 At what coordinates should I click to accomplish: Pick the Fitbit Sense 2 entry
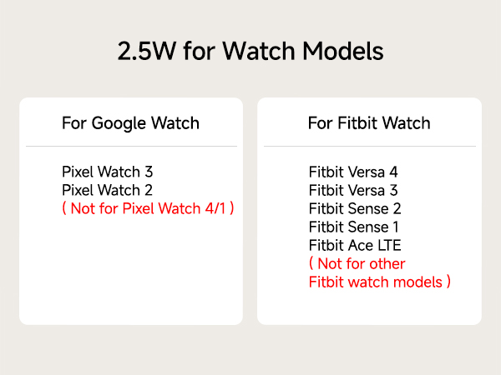pyautogui.click(x=355, y=208)
